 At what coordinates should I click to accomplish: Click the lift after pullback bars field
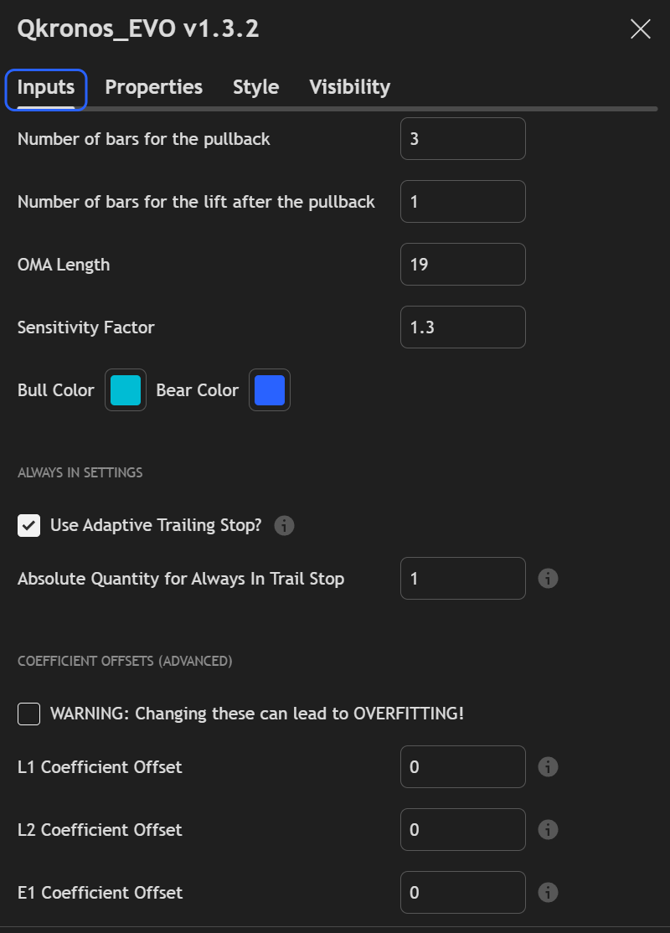click(462, 202)
